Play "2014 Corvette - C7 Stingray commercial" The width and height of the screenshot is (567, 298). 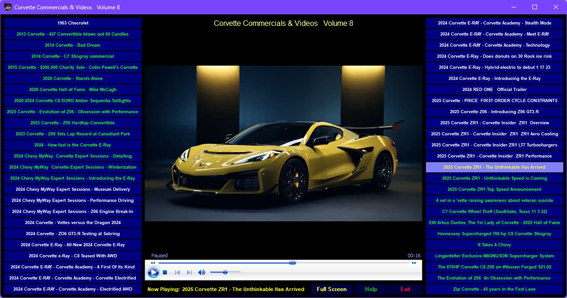coord(73,56)
